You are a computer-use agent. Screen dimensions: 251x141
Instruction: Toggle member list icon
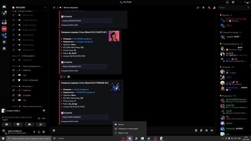pos(215,7)
